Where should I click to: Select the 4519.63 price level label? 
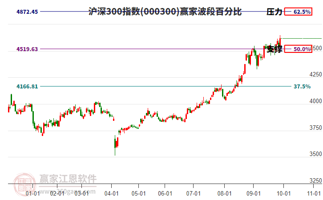point(27,49)
